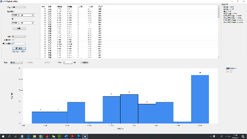Open the calendar picker of the start date field

point(33,15)
